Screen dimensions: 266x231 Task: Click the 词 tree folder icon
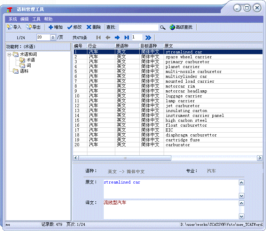[x=22, y=66]
